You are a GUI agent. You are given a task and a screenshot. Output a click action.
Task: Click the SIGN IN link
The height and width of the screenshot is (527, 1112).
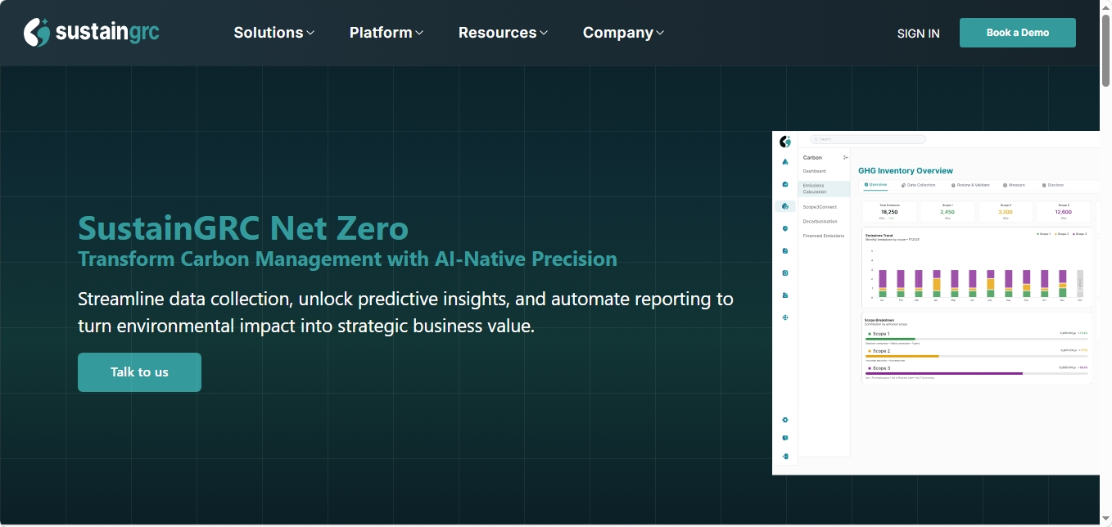coord(918,34)
